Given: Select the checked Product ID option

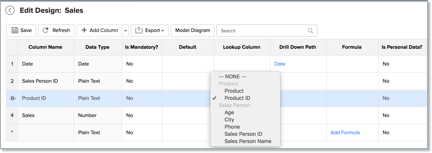Looking at the screenshot, I should (x=237, y=98).
